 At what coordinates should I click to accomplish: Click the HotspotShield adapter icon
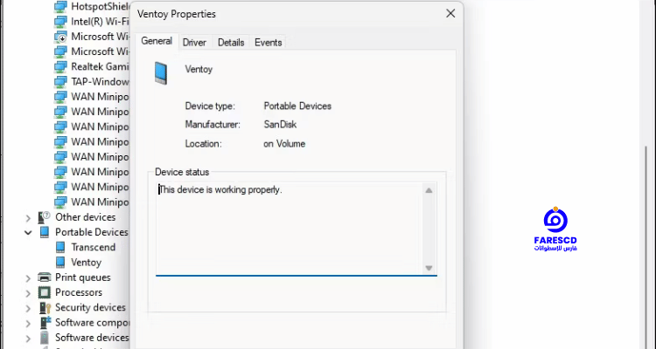pyautogui.click(x=60, y=7)
